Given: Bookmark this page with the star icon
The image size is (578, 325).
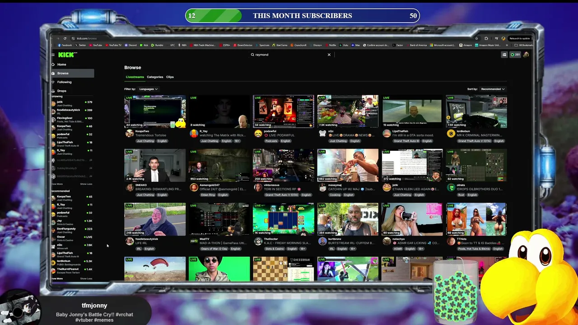Looking at the screenshot, I should (476, 38).
